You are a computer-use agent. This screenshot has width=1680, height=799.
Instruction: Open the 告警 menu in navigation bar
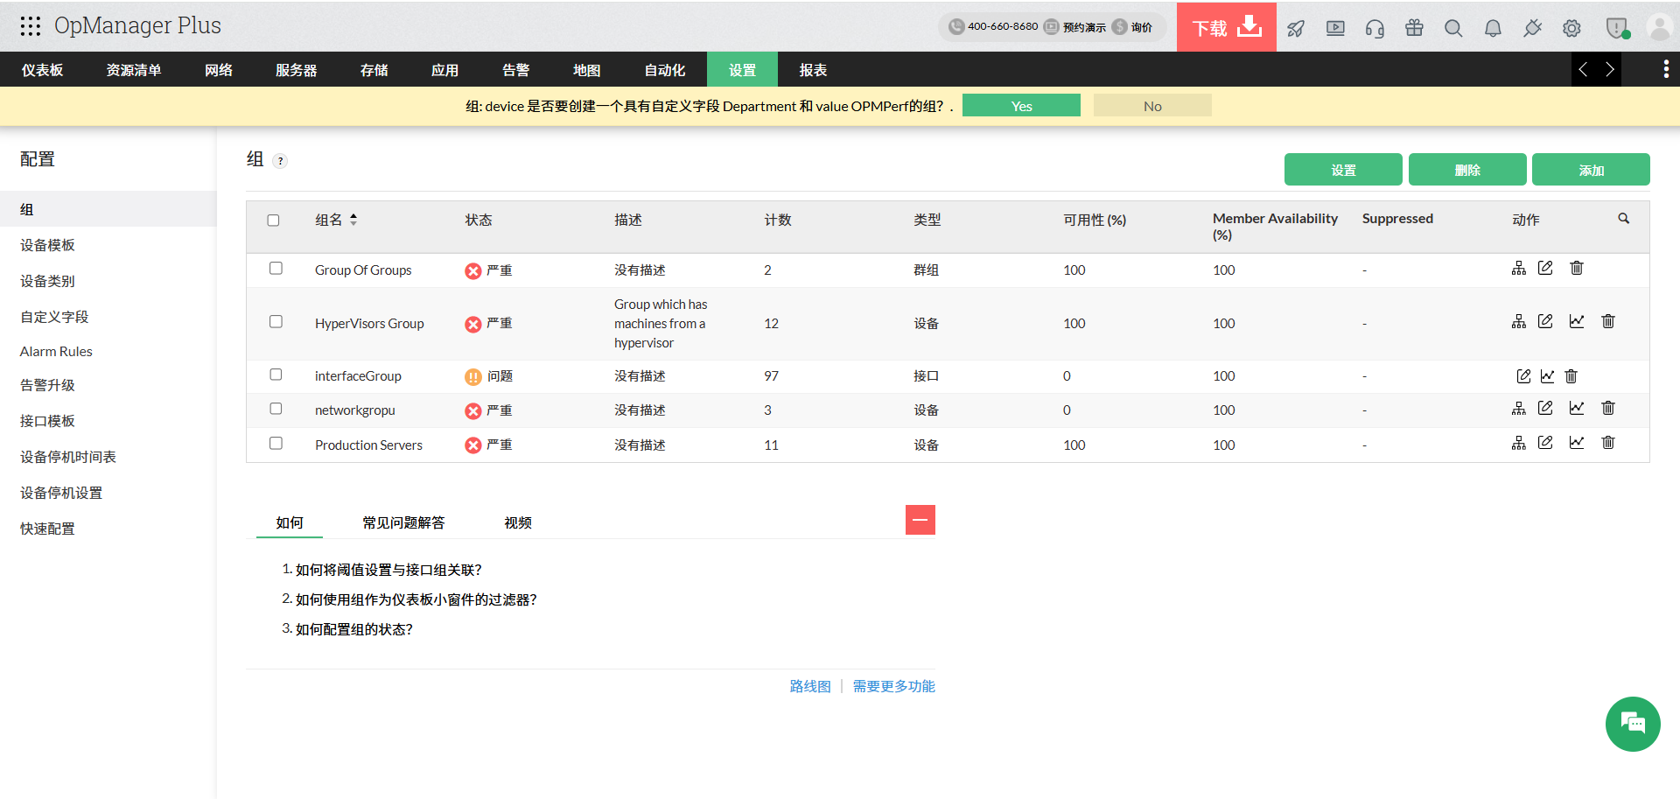pos(515,70)
